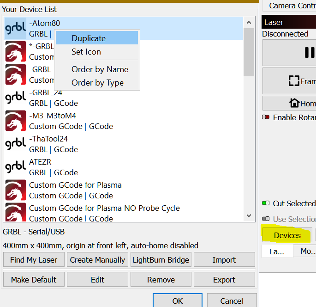Click the dragon icon of -M3_M3toM4 device
This screenshot has height=307, width=316.
15,121
